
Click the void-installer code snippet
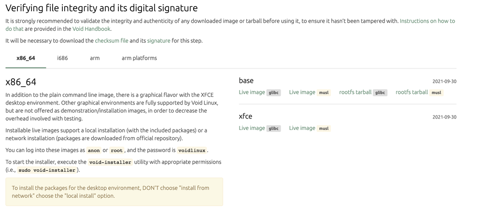click(110, 162)
